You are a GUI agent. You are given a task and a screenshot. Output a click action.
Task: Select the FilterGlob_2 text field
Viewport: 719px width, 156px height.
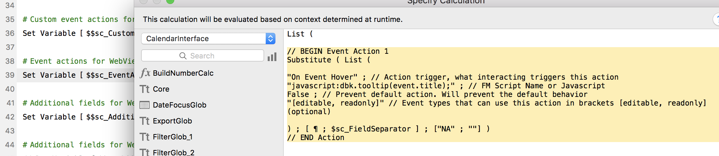pyautogui.click(x=173, y=152)
